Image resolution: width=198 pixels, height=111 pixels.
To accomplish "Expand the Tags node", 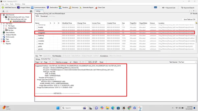I will tap(1, 39).
